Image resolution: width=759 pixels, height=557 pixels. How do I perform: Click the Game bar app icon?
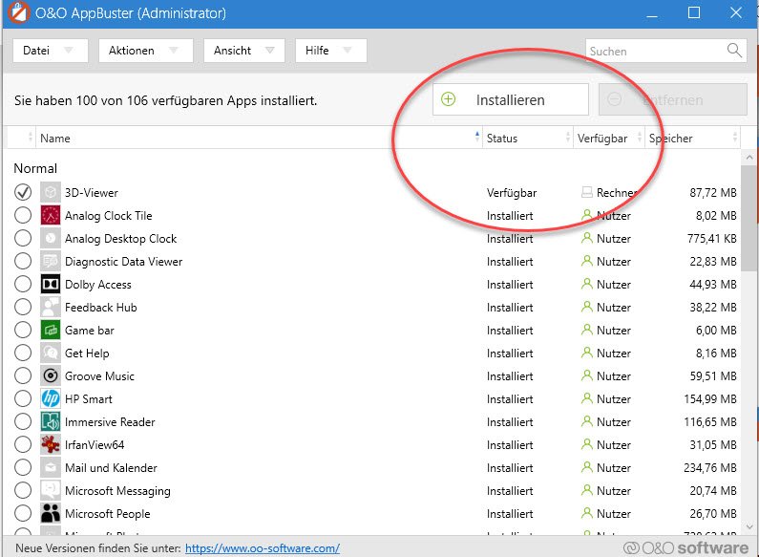[x=51, y=331]
